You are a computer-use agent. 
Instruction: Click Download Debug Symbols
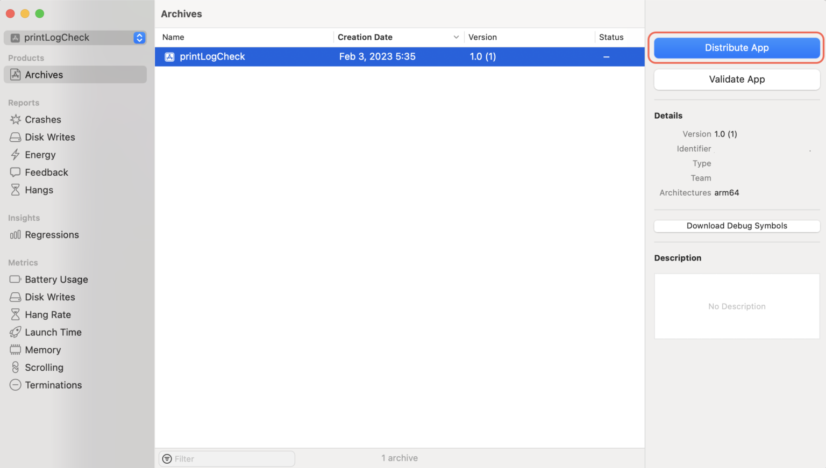(x=736, y=226)
